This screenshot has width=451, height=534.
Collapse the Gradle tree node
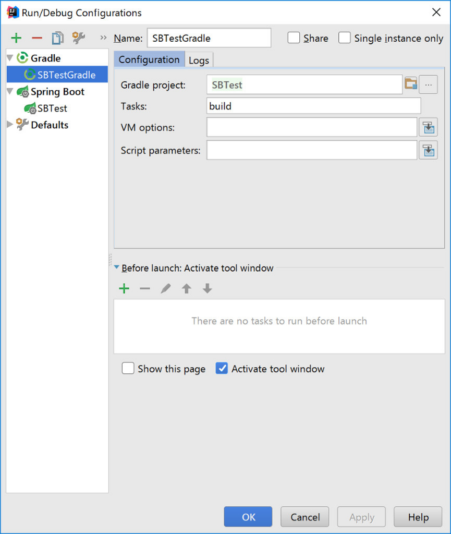point(10,58)
